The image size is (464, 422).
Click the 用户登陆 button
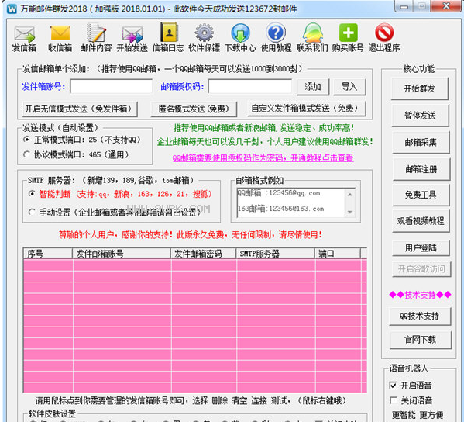(x=421, y=248)
